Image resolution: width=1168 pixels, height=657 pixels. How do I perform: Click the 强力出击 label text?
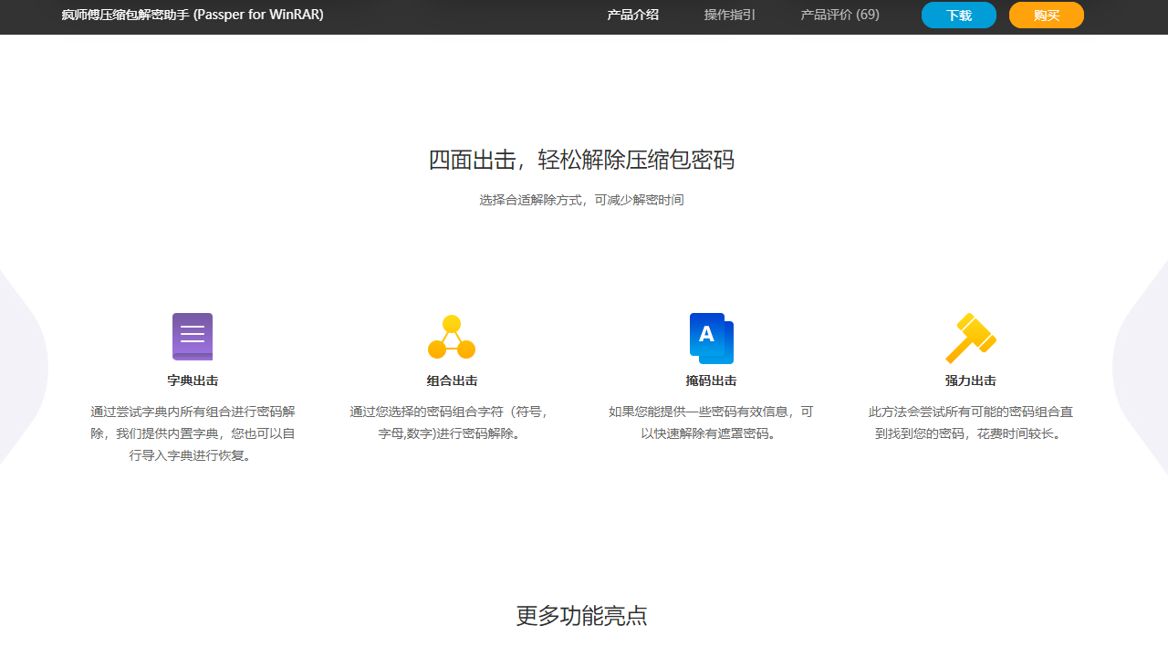970,381
